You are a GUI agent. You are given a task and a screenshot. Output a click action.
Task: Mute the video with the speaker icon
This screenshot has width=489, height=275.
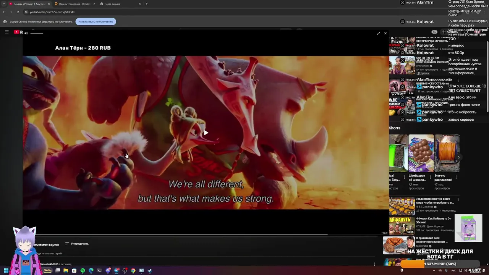(26, 33)
